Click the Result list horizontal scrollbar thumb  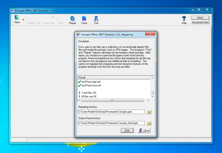coord(112,100)
